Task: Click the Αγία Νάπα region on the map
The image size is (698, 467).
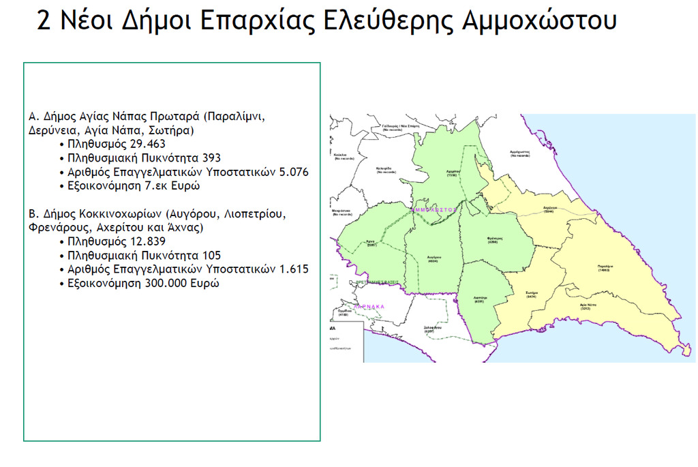Action: pos(581,306)
